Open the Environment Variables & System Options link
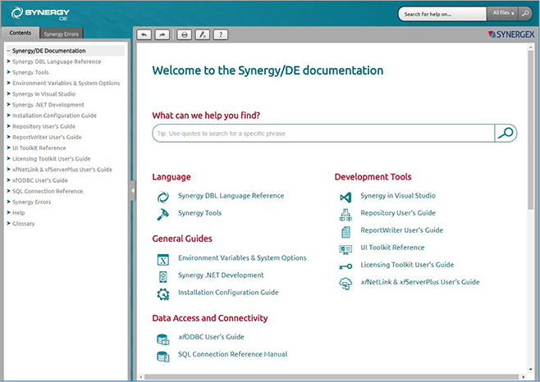The height and width of the screenshot is (382, 540). coord(242,257)
